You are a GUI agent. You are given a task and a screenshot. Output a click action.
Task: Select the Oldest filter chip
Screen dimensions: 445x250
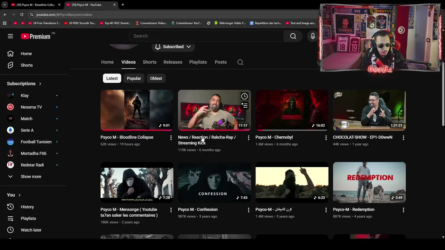point(156,78)
